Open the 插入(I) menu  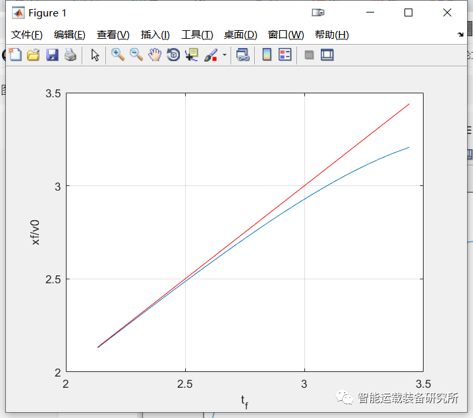pos(155,35)
